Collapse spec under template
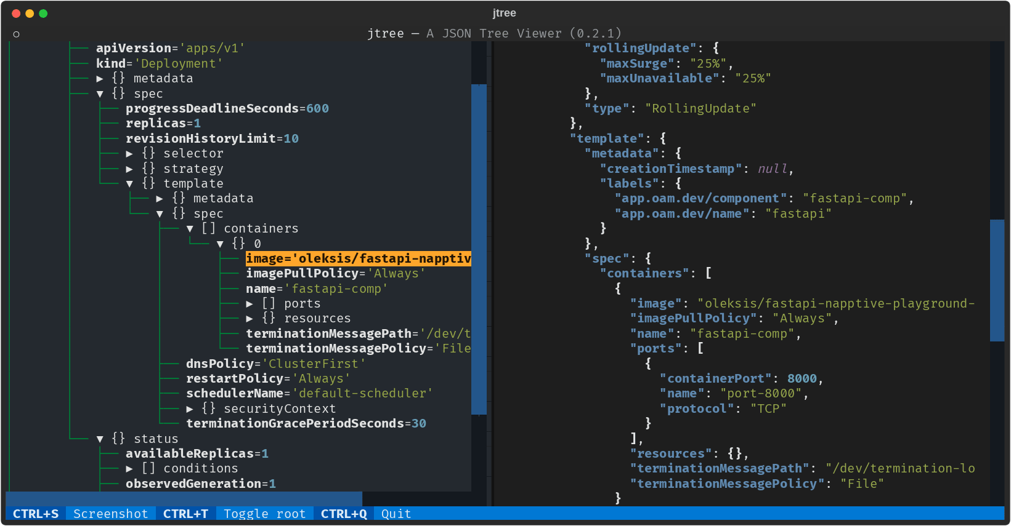The height and width of the screenshot is (526, 1011). pyautogui.click(x=160, y=214)
